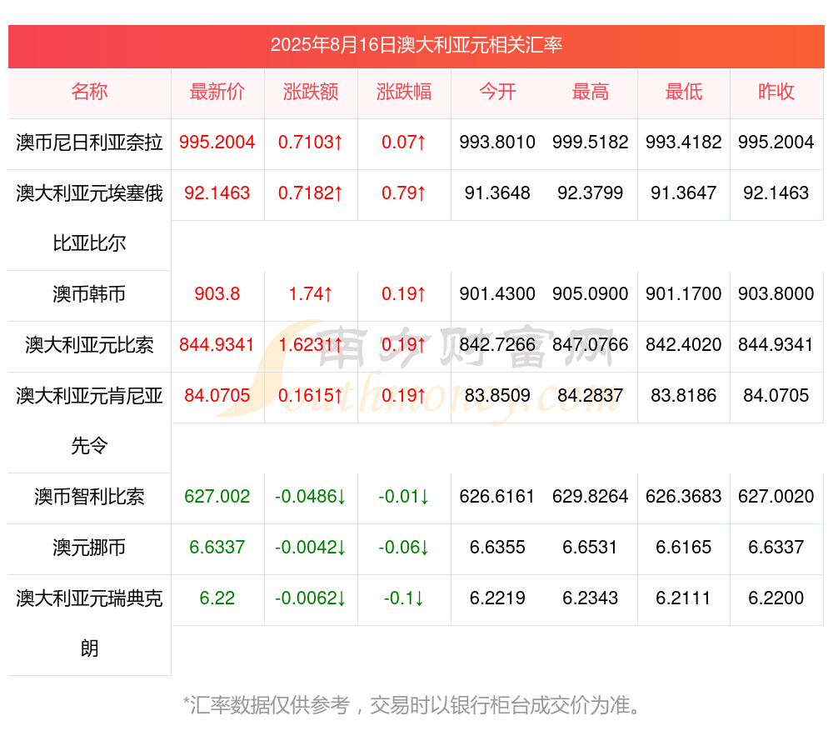
Task: Select the 涨跌额 column header
Action: coord(311,92)
